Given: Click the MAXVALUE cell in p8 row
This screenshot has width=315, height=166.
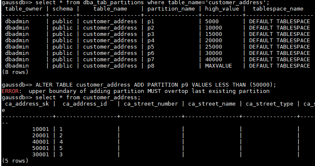Looking at the screenshot, I should pyautogui.click(x=219, y=66).
